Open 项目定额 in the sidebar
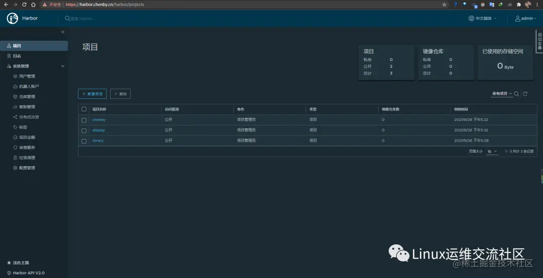543x278 pixels. click(x=27, y=137)
